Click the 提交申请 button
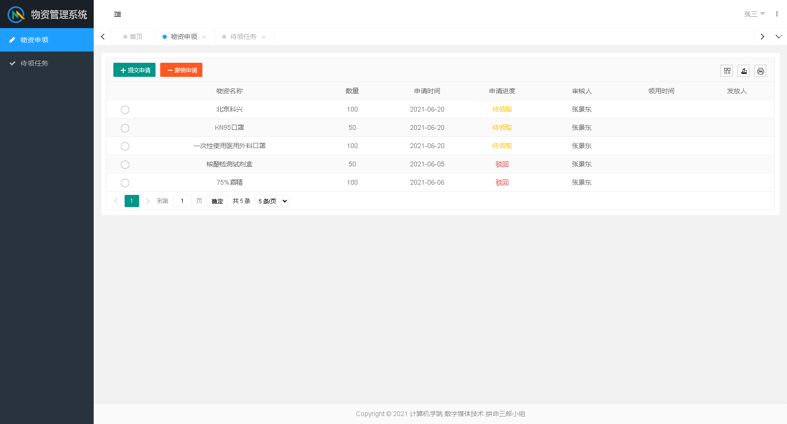787x424 pixels. [x=134, y=70]
